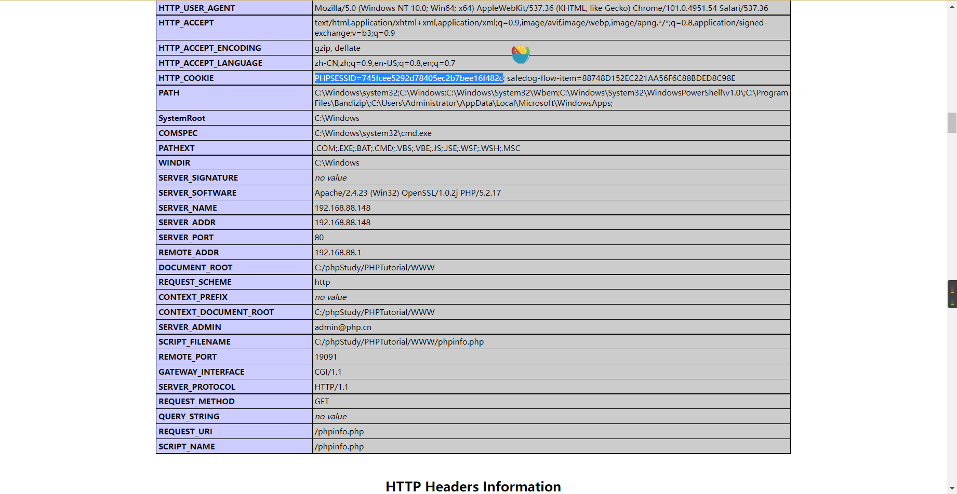Select the HTTP_ACCEPT label cell
Image resolution: width=957 pixels, height=494 pixels.
(x=234, y=28)
